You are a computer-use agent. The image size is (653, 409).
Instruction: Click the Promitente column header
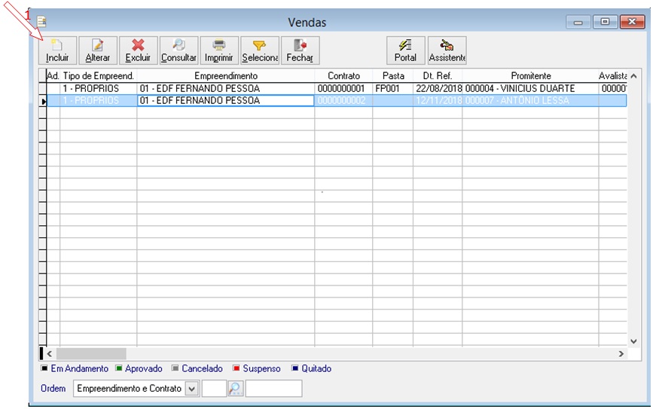[x=530, y=76]
